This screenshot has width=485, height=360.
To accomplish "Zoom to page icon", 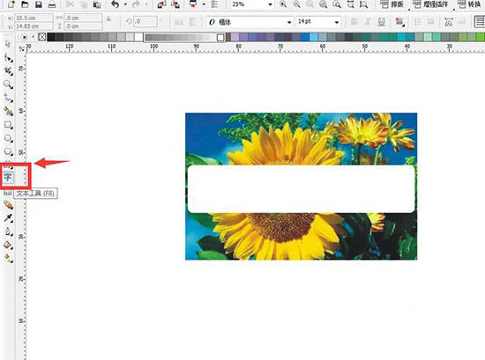I will click(337, 4).
